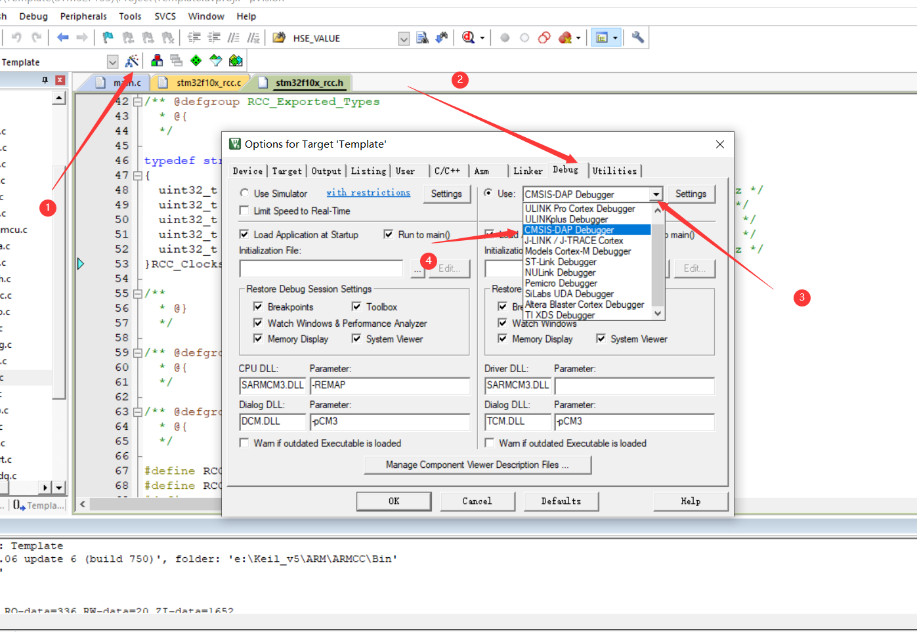917x632 pixels.
Task: Disable all breakpoints via the red circles icon
Action: (544, 37)
